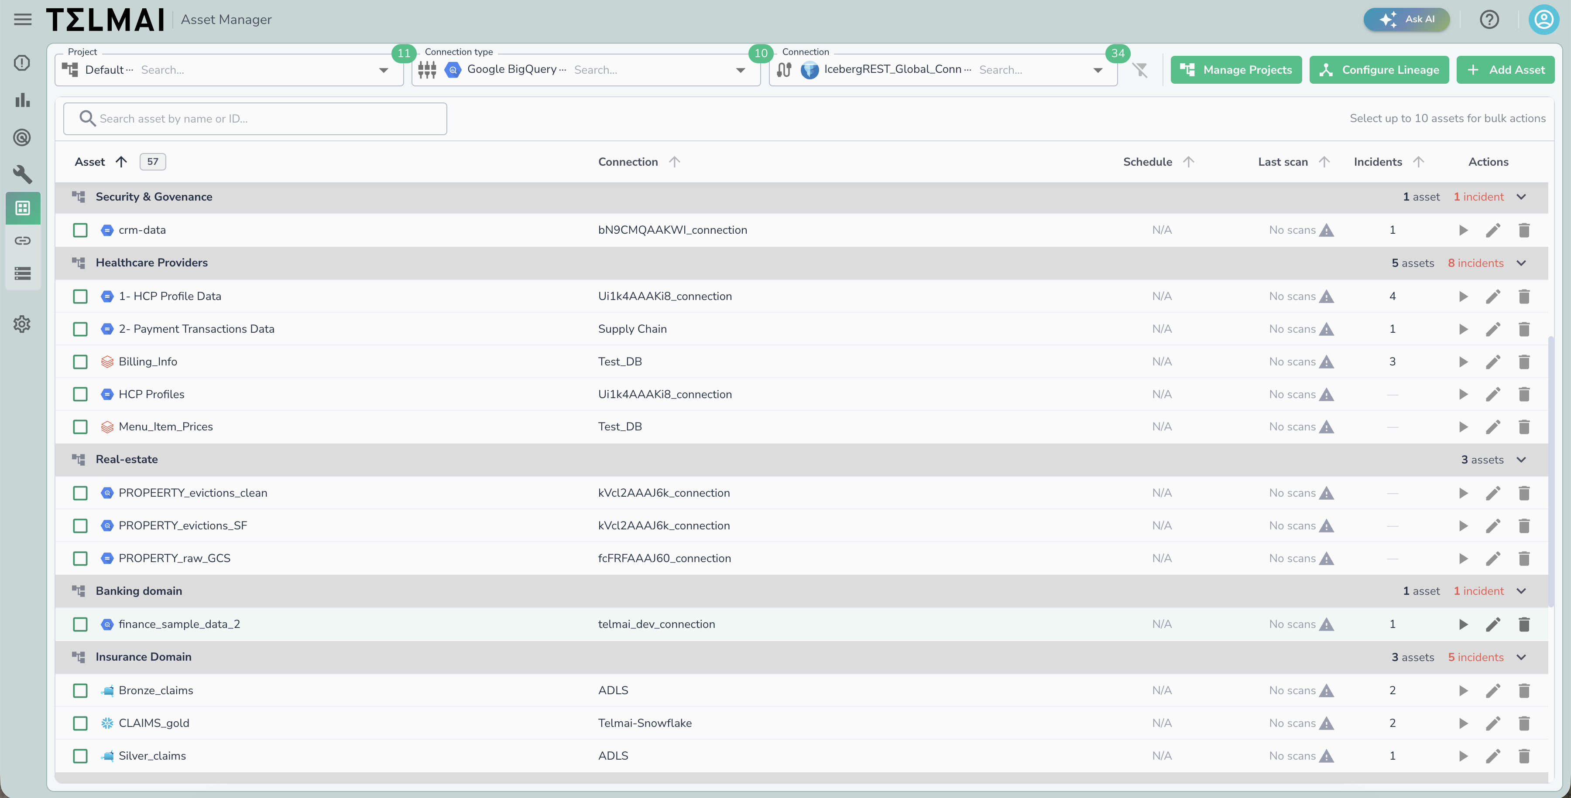
Task: Edit the crm-data asset
Action: click(x=1493, y=230)
